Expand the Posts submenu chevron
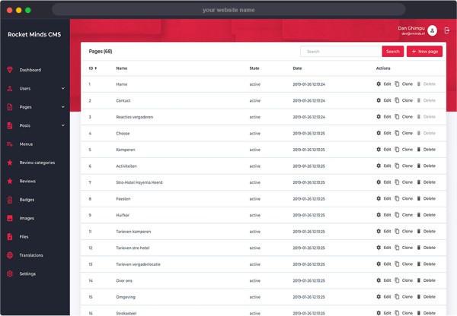Image resolution: width=457 pixels, height=316 pixels. [x=62, y=125]
